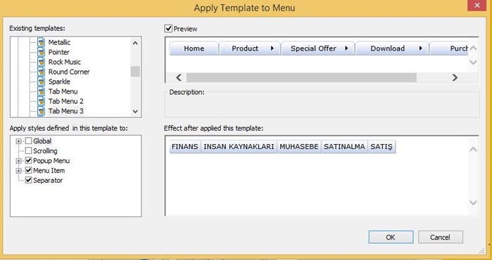Click the SATIŞ menu item
The height and width of the screenshot is (260, 492).
coord(381,147)
